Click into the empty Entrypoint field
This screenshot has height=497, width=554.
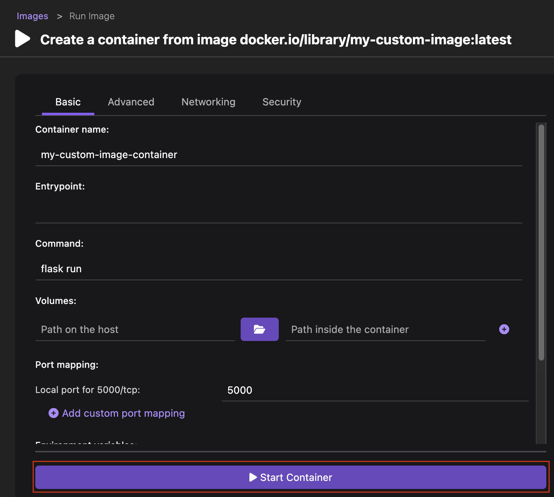pos(278,212)
